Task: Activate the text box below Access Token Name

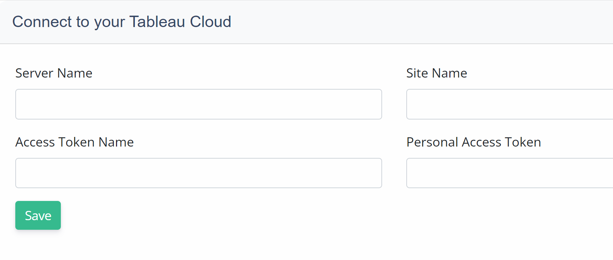Action: [199, 173]
